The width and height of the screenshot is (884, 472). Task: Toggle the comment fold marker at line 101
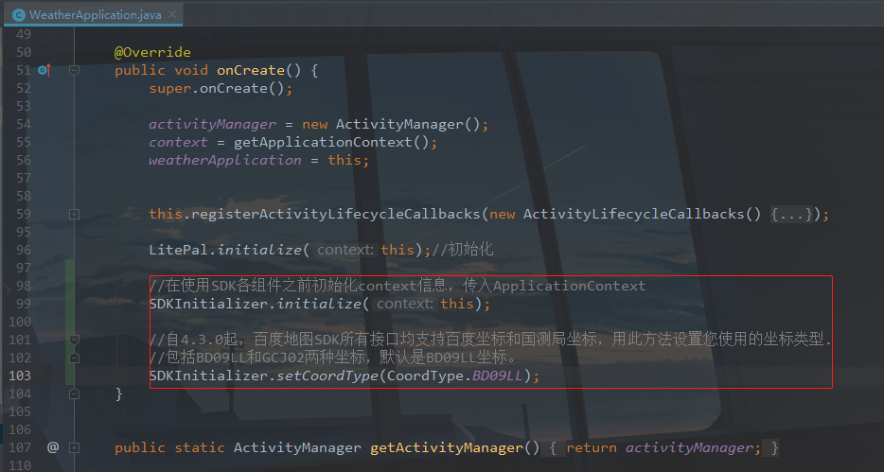click(74, 340)
